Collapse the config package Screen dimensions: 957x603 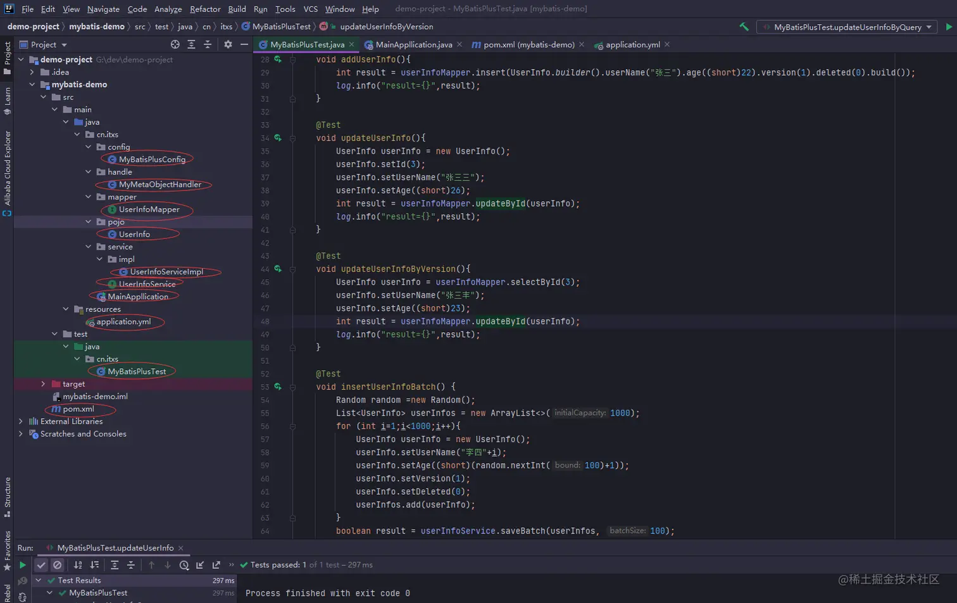88,147
